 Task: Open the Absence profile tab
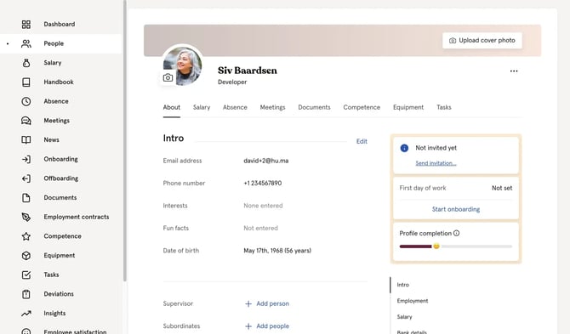click(x=235, y=107)
